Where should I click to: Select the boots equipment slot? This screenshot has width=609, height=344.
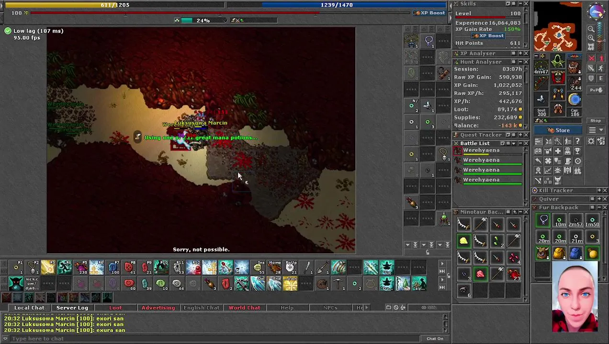tap(558, 109)
